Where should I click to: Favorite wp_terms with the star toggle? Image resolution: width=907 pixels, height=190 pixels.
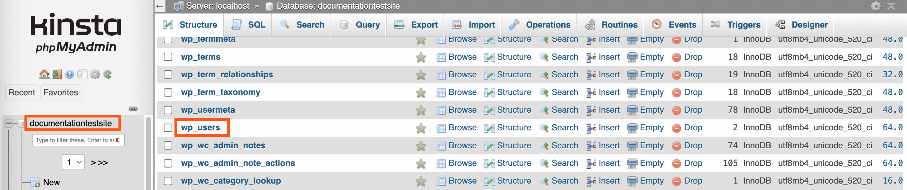coord(420,56)
